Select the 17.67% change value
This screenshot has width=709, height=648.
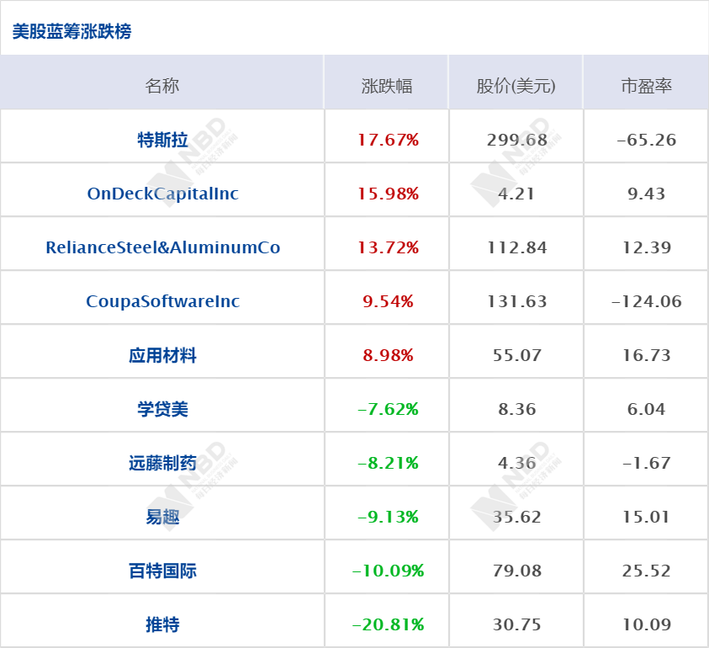click(388, 140)
